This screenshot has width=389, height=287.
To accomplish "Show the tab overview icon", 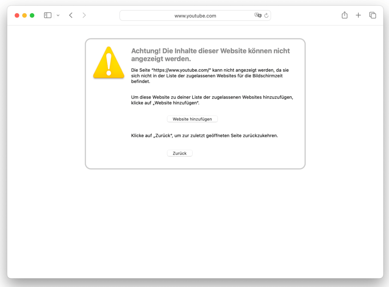I will coord(373,16).
